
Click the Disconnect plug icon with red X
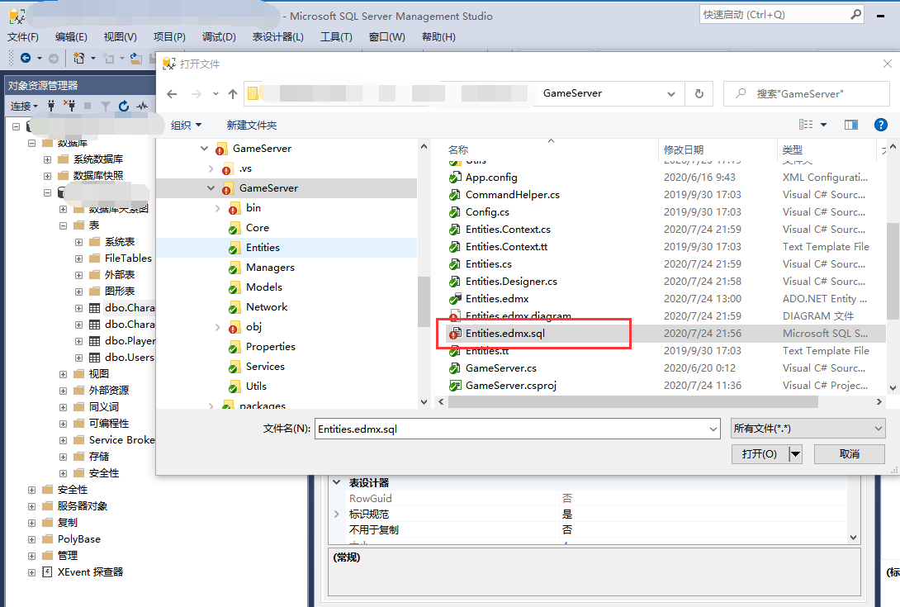click(x=69, y=106)
